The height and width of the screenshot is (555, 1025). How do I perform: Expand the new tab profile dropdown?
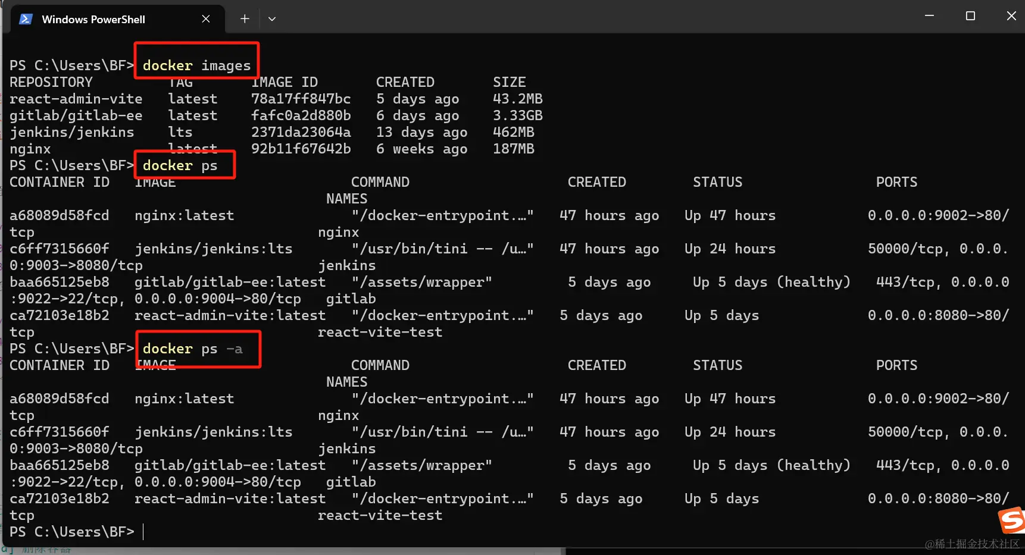pyautogui.click(x=272, y=19)
